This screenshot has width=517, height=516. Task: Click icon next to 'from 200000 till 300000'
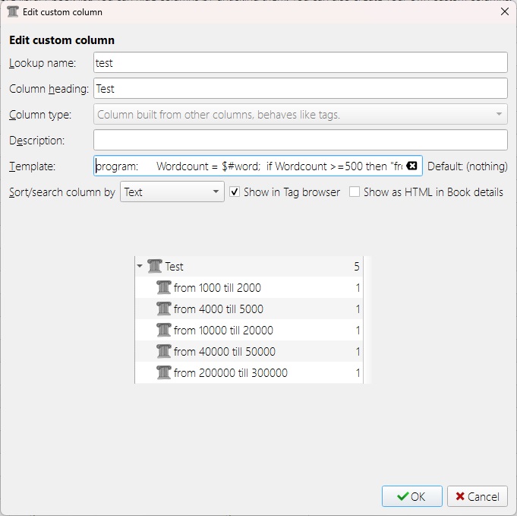pos(163,373)
